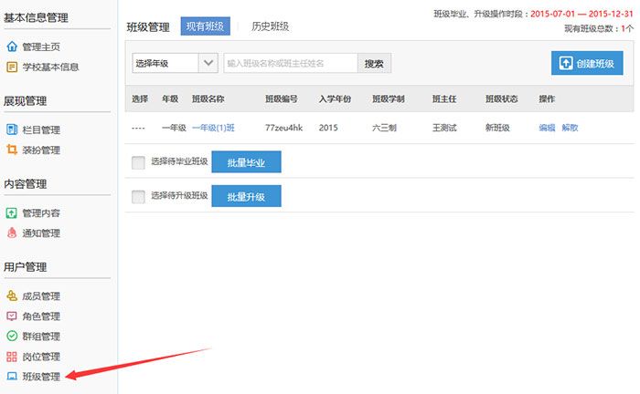Switch to the 现有班级 tab
640x394 pixels.
[x=206, y=27]
